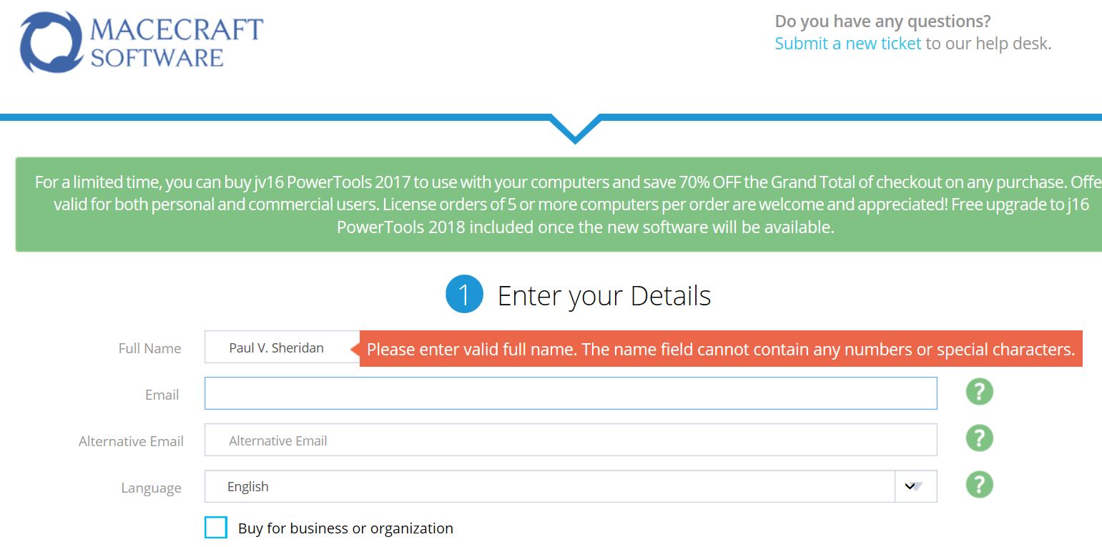Image resolution: width=1102 pixels, height=547 pixels.
Task: Click the Macecraft Software text logo
Action: point(177,42)
